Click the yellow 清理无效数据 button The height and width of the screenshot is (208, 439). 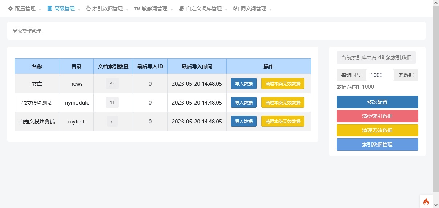(x=377, y=130)
